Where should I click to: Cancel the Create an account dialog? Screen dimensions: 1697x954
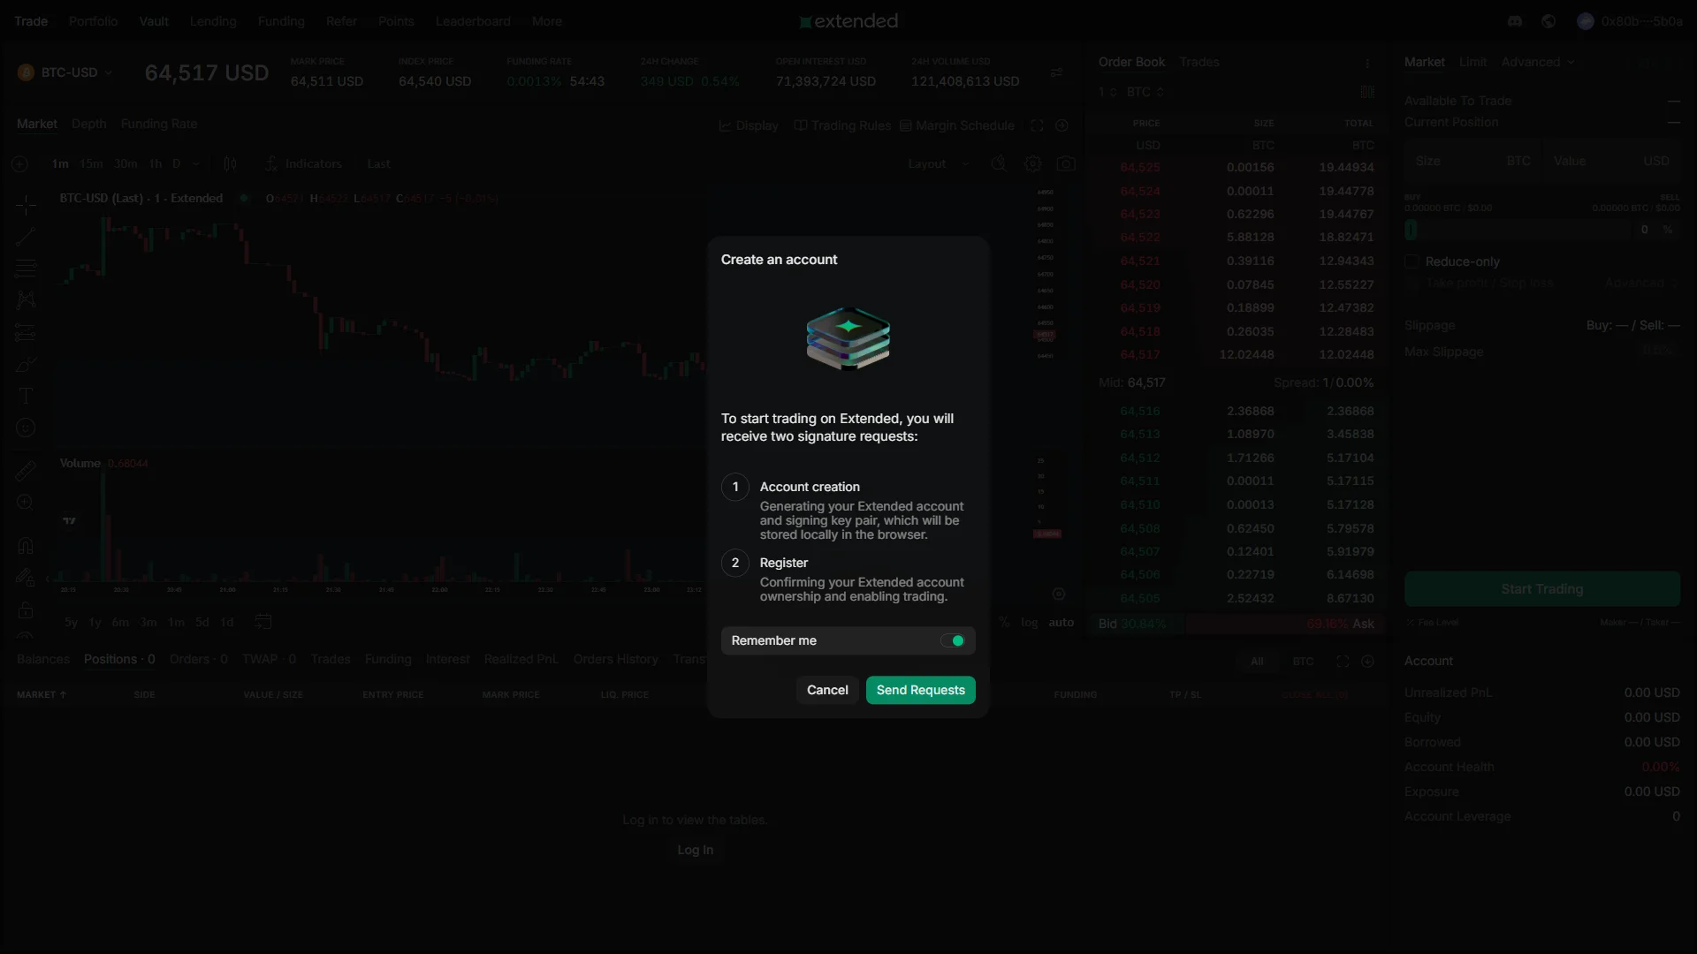[x=827, y=690]
